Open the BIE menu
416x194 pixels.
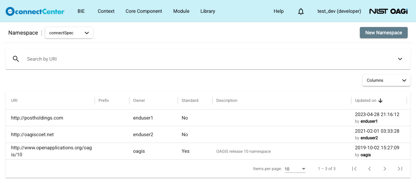tap(81, 11)
